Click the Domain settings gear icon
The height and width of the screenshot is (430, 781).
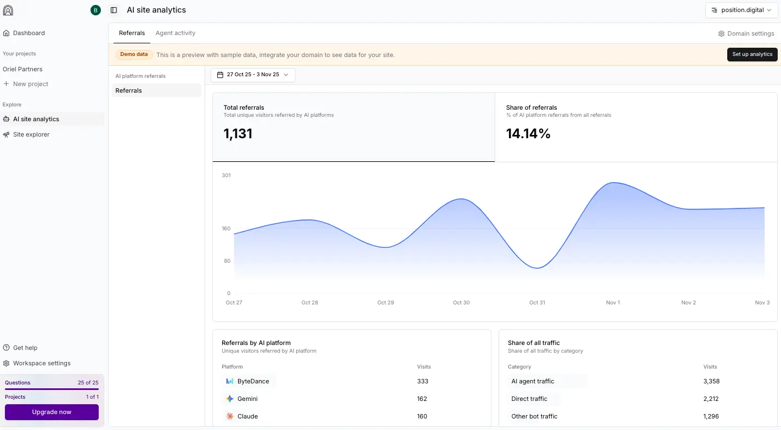tap(721, 33)
